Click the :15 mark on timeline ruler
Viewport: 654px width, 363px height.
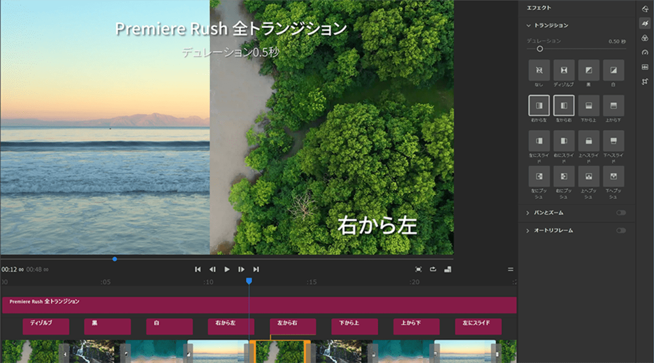pyautogui.click(x=311, y=282)
